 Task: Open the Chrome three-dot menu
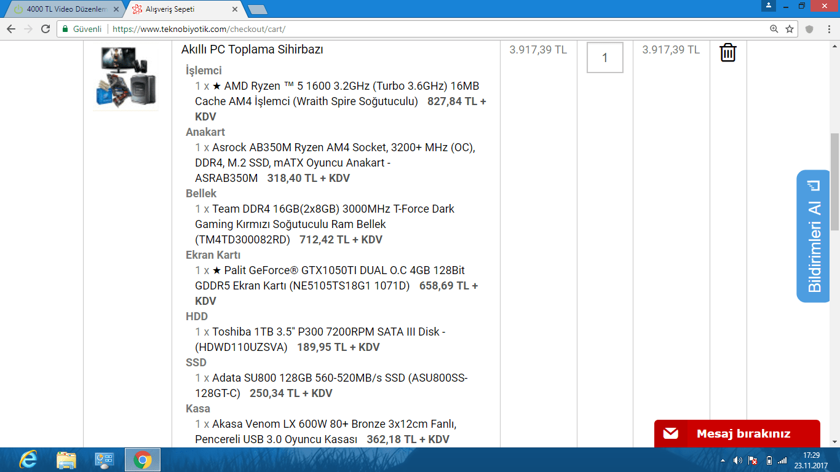828,29
